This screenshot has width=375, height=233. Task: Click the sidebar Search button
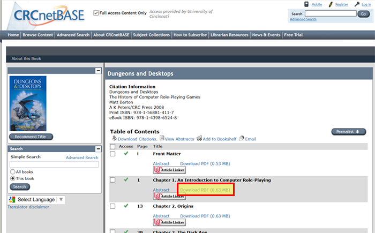(x=20, y=187)
